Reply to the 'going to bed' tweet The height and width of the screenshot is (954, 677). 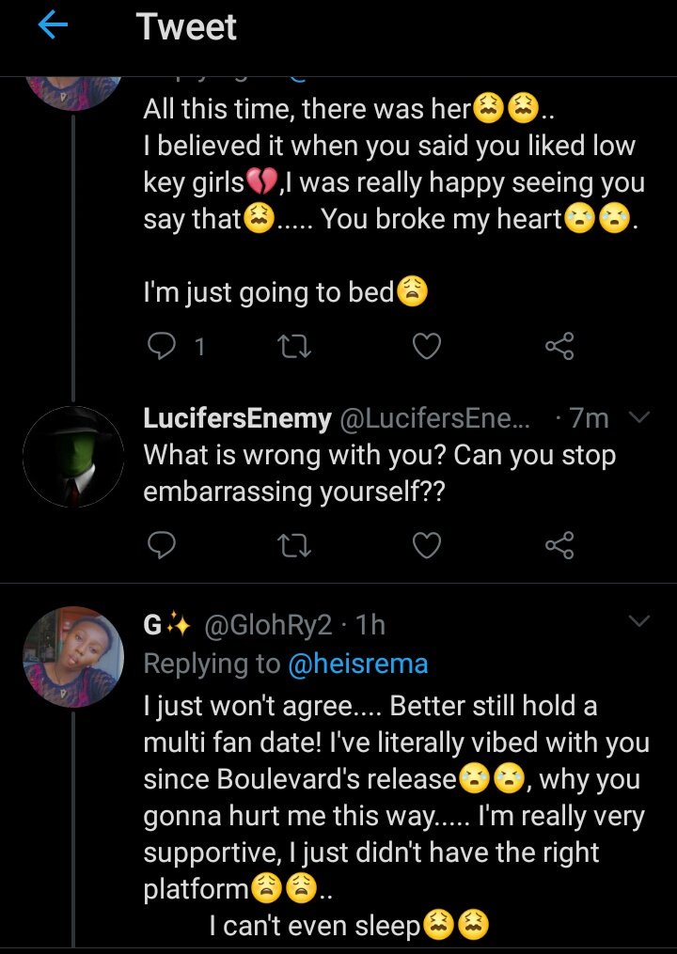click(163, 348)
